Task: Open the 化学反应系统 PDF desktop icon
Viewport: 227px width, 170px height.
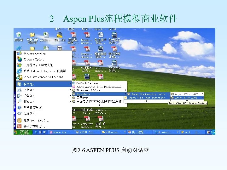Action: click(87, 66)
